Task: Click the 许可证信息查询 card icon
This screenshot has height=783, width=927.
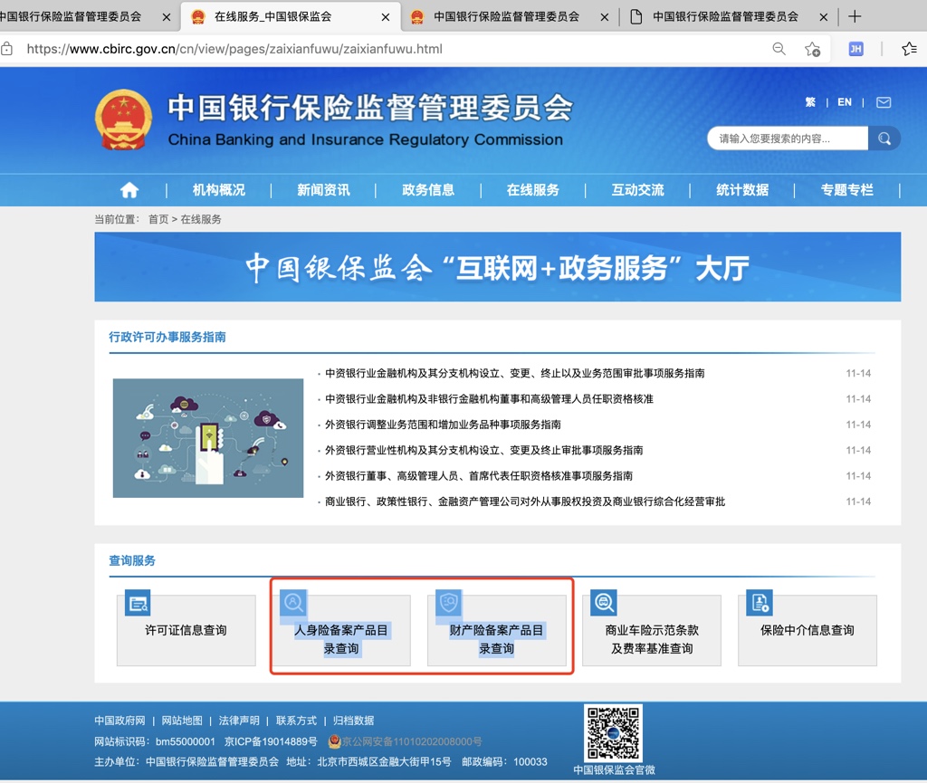Action: tap(138, 603)
